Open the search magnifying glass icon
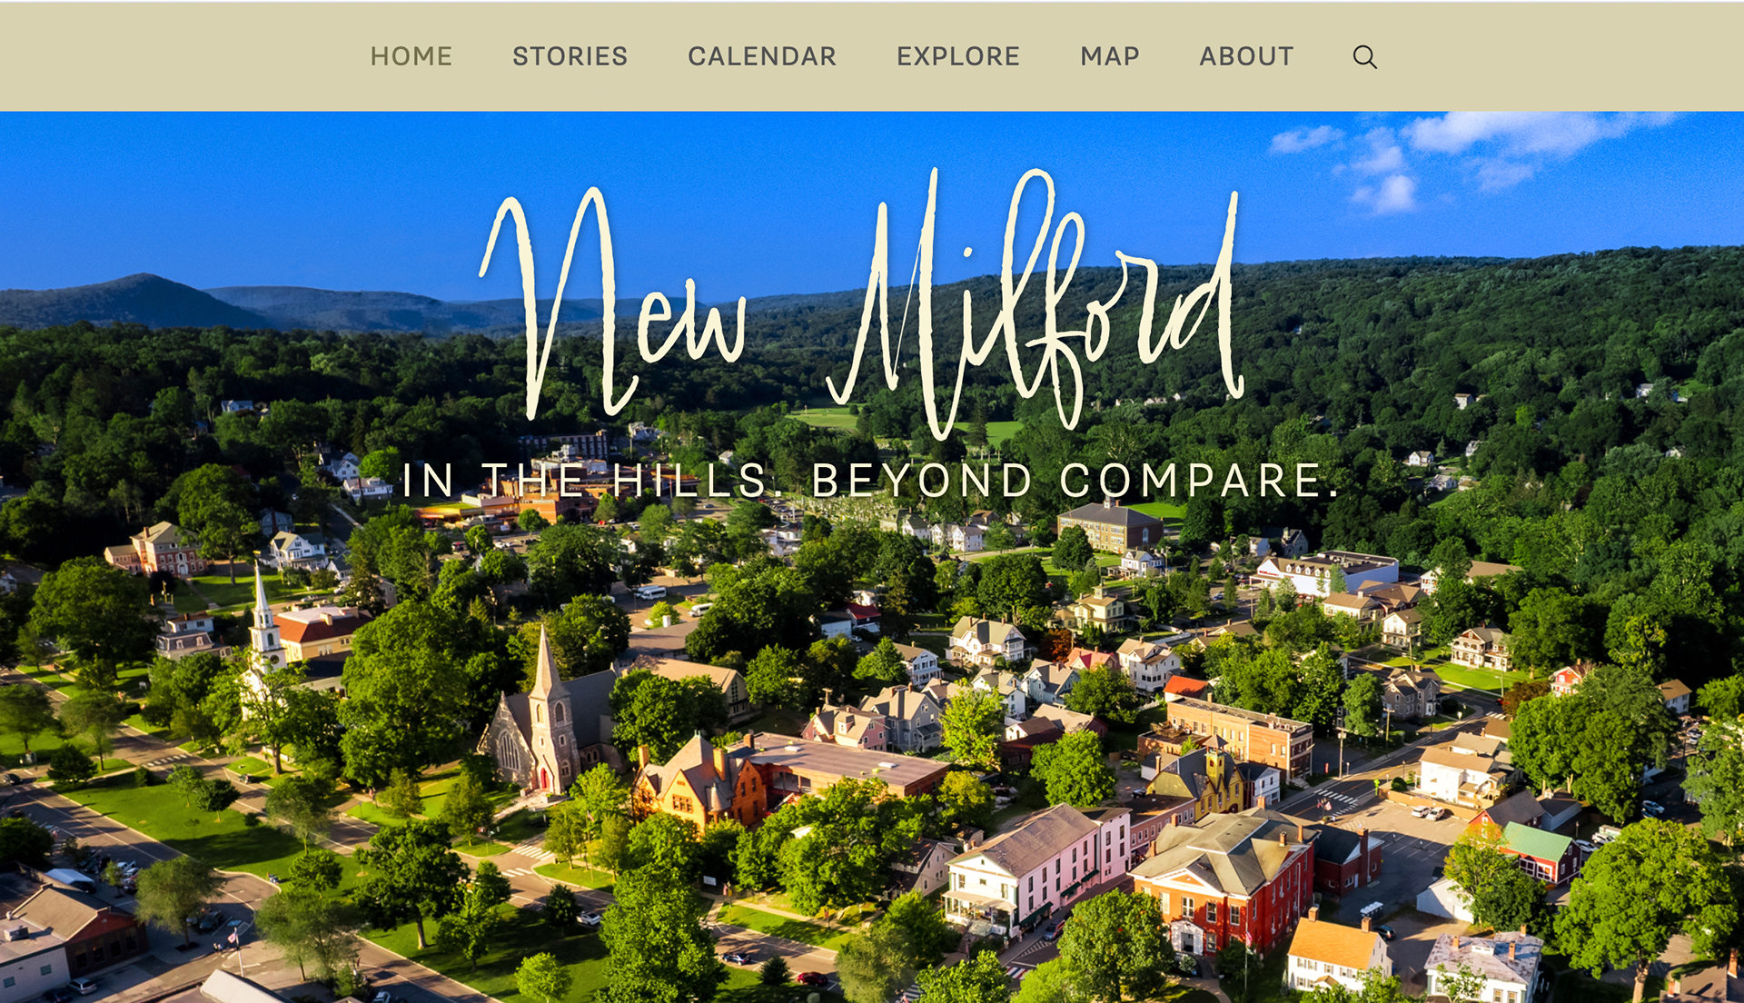 coord(1364,57)
